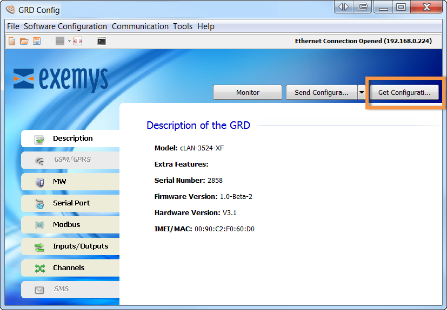
Task: Click the double-arrow title bar button
Action: 344,7
